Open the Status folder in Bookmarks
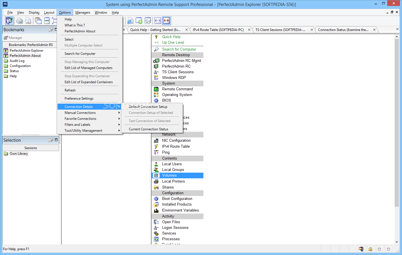 14,71
